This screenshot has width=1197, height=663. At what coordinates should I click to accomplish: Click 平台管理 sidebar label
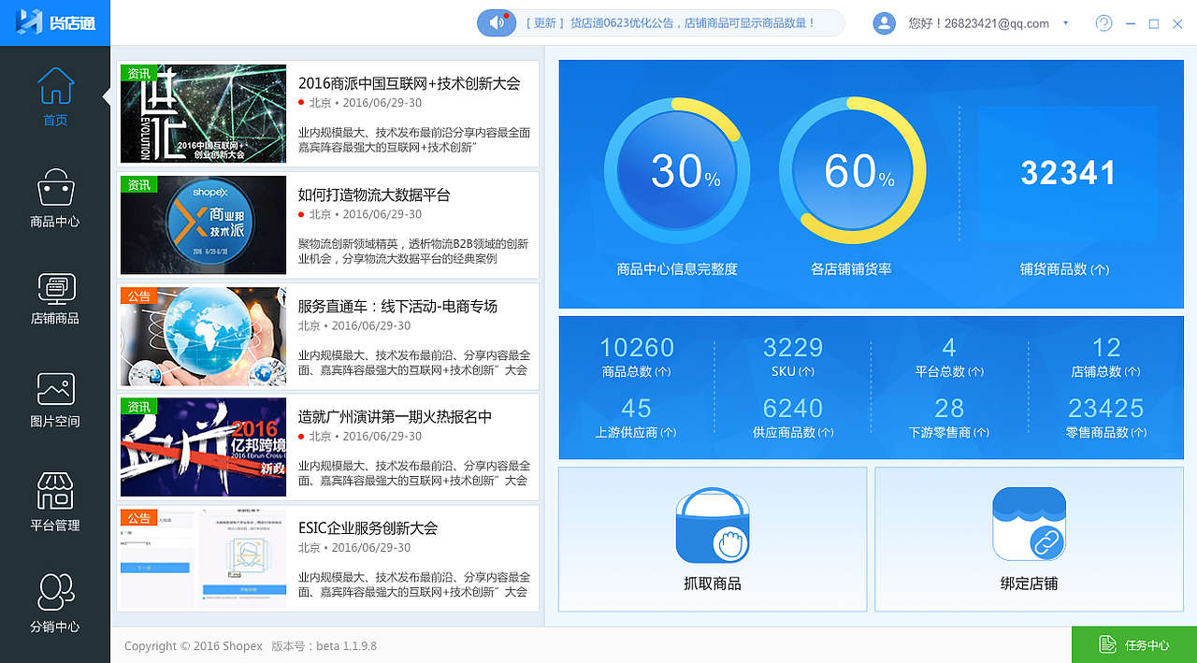[55, 526]
